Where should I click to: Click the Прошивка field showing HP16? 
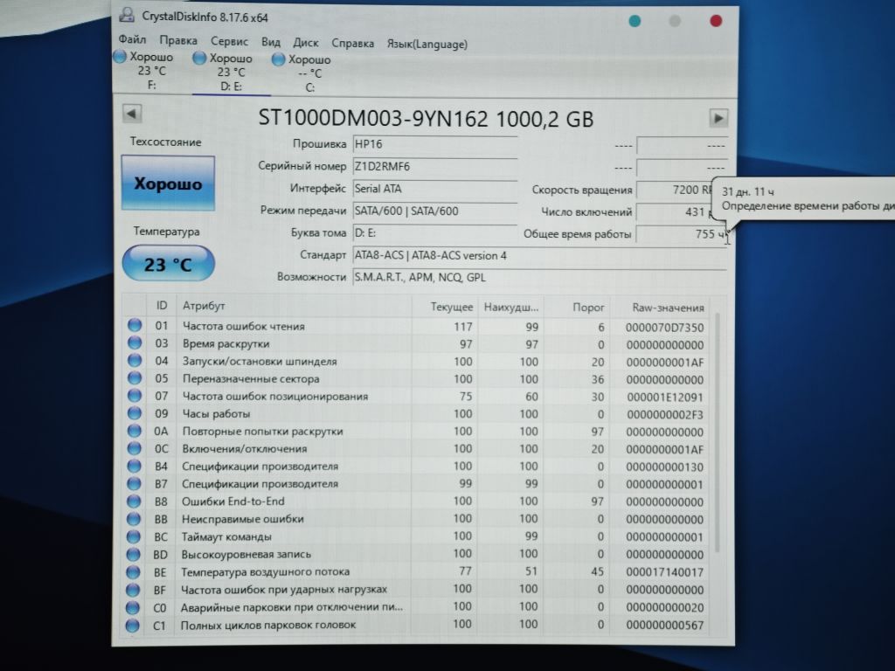point(435,144)
